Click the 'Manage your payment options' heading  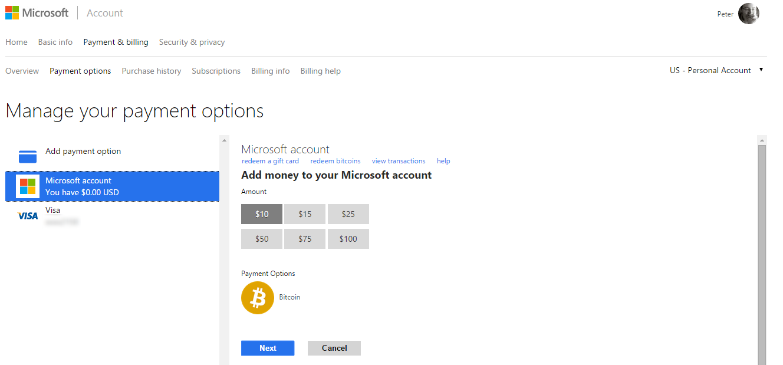point(134,111)
